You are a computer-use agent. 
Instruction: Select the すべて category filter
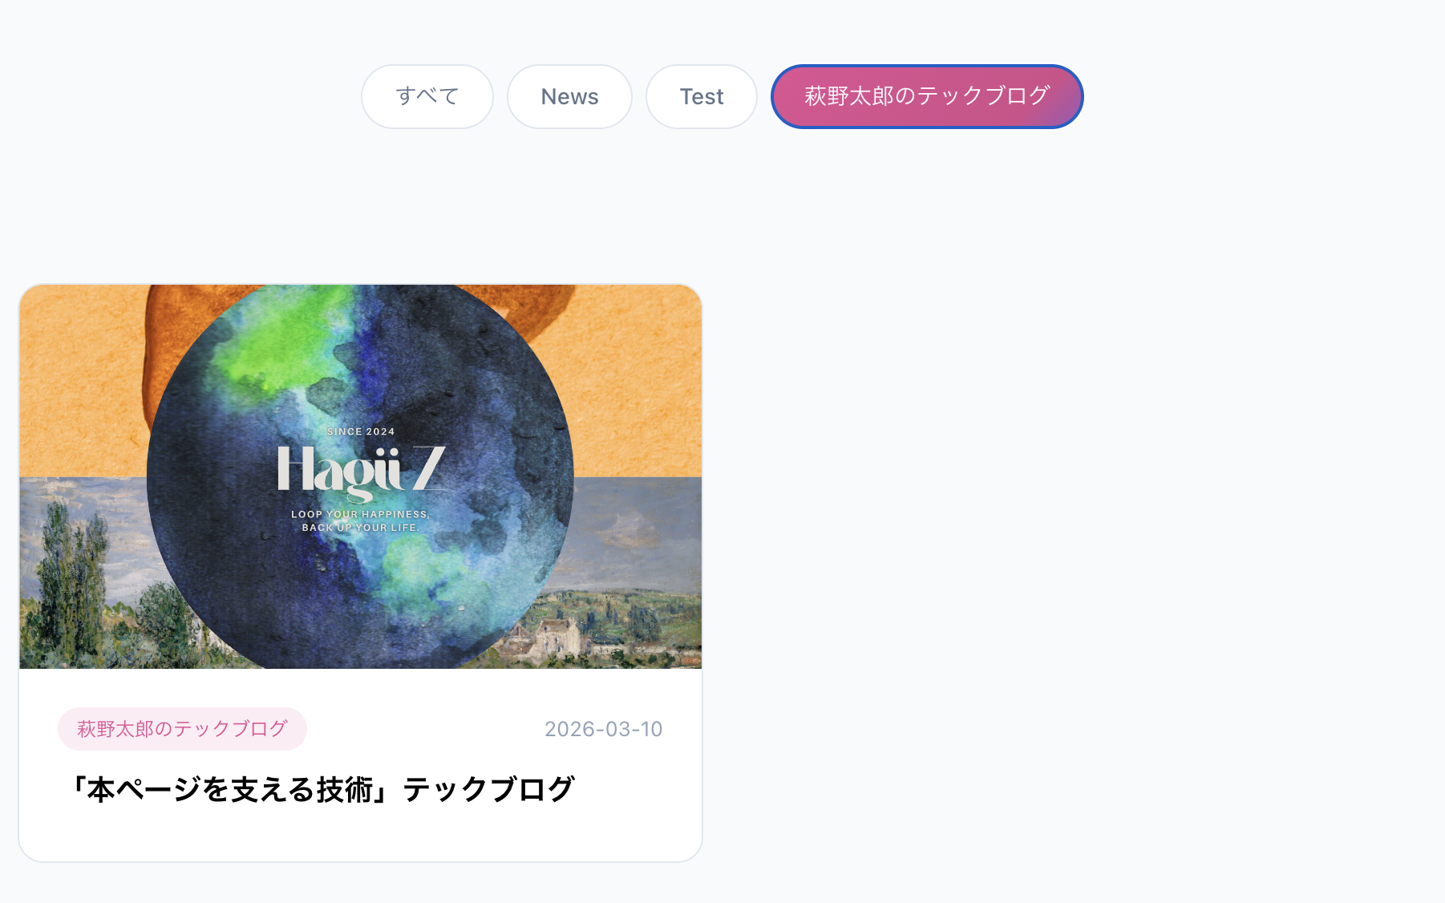(x=427, y=96)
